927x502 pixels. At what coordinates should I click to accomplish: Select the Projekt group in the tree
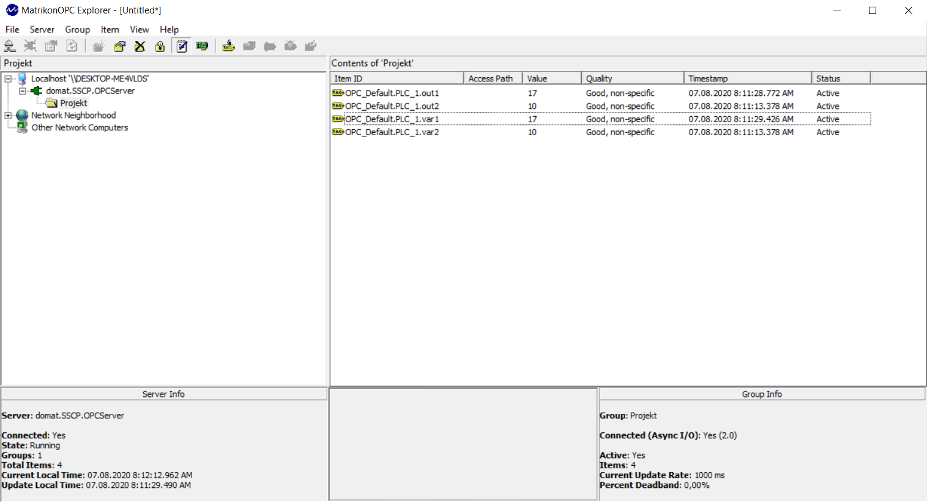coord(73,103)
